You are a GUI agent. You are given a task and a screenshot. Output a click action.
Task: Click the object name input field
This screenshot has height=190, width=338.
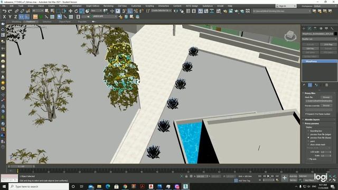(x=317, y=34)
